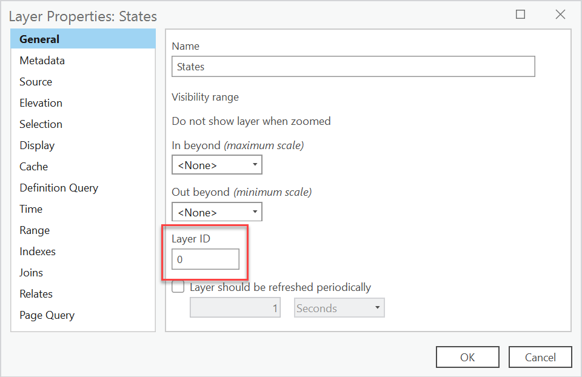The width and height of the screenshot is (582, 377).
Task: Close the Layer Properties dialog
Action: 560,15
